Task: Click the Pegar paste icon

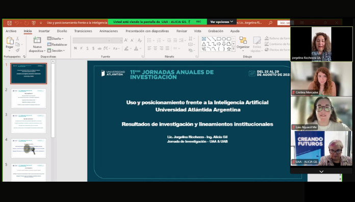Action: tap(10, 43)
